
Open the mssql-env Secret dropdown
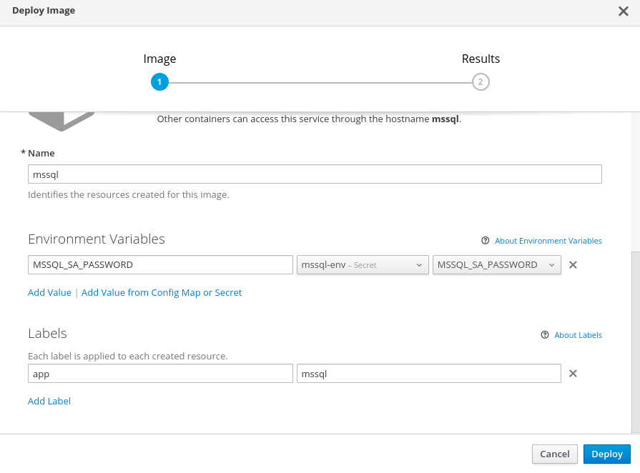[363, 265]
